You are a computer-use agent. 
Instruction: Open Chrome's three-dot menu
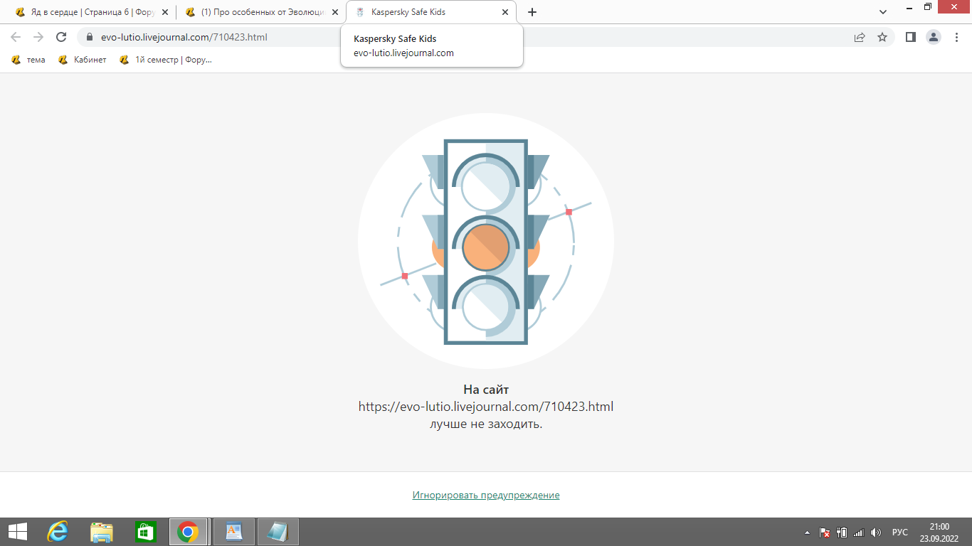956,37
